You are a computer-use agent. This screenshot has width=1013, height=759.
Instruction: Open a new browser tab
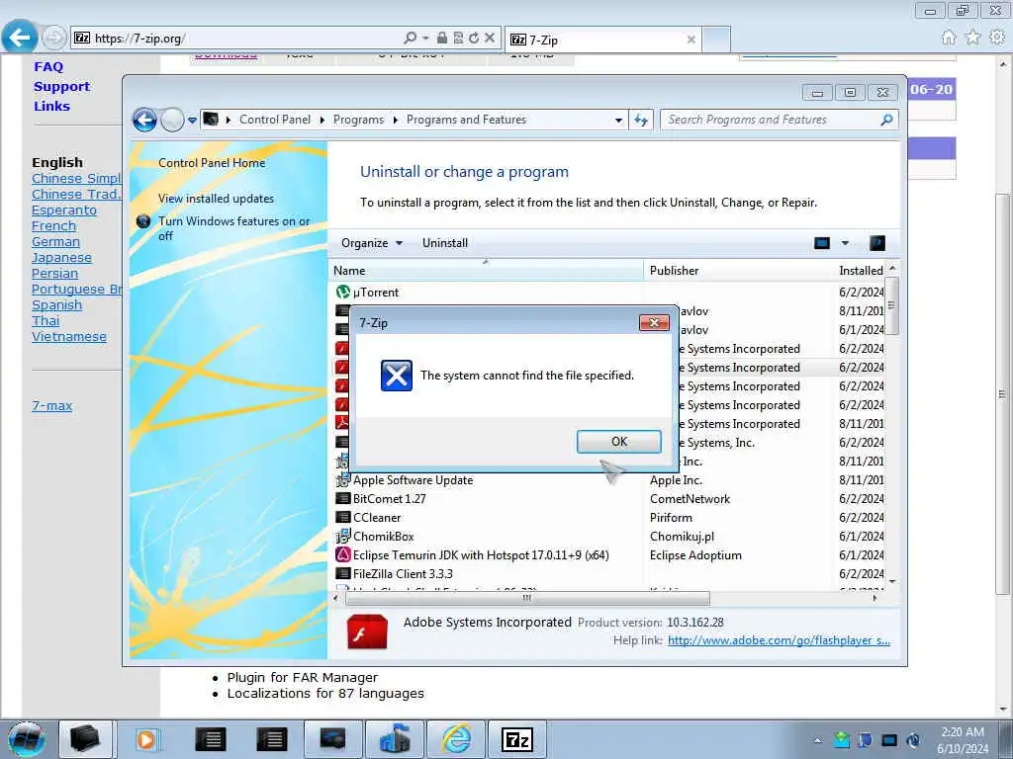click(x=716, y=40)
